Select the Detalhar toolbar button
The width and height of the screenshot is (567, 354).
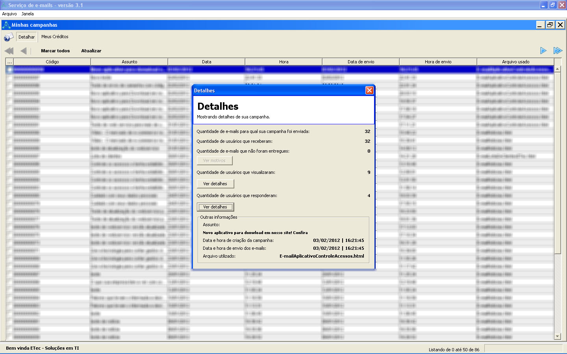point(26,37)
